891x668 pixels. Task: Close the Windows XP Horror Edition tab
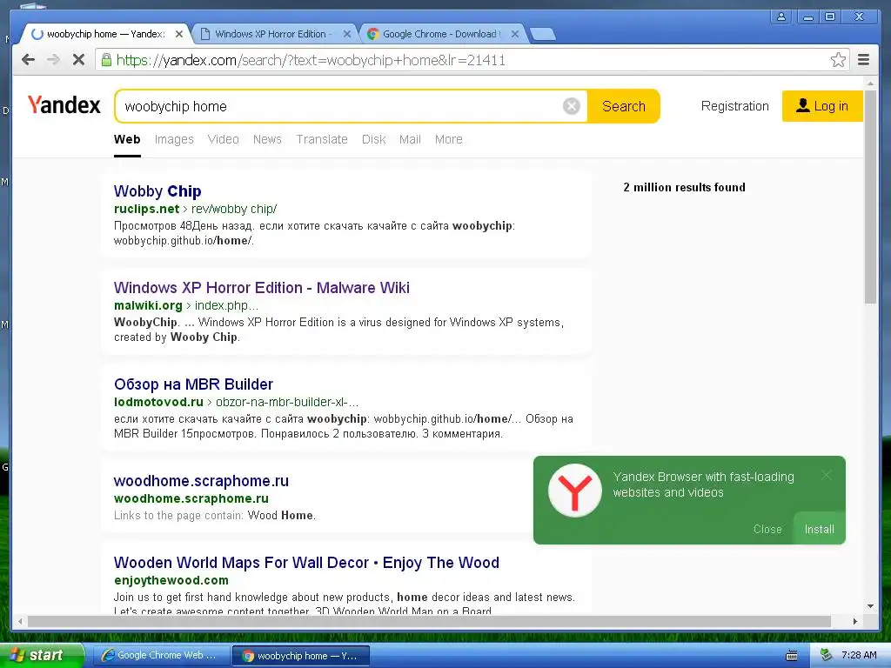346,34
